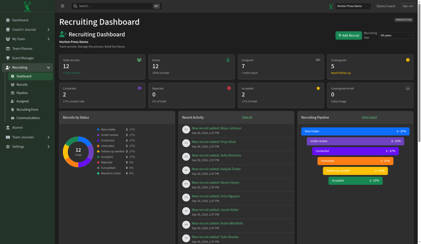Click the handshake icon on Assigned card
The image size is (421, 244).
pos(318,60)
